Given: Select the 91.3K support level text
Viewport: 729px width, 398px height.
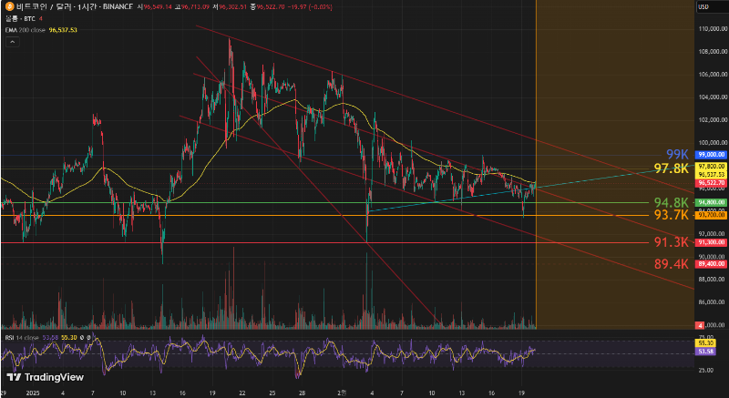Looking at the screenshot, I should (x=670, y=243).
